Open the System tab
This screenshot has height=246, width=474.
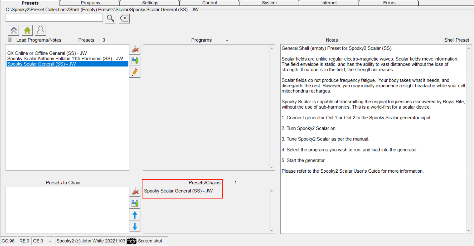[269, 3]
